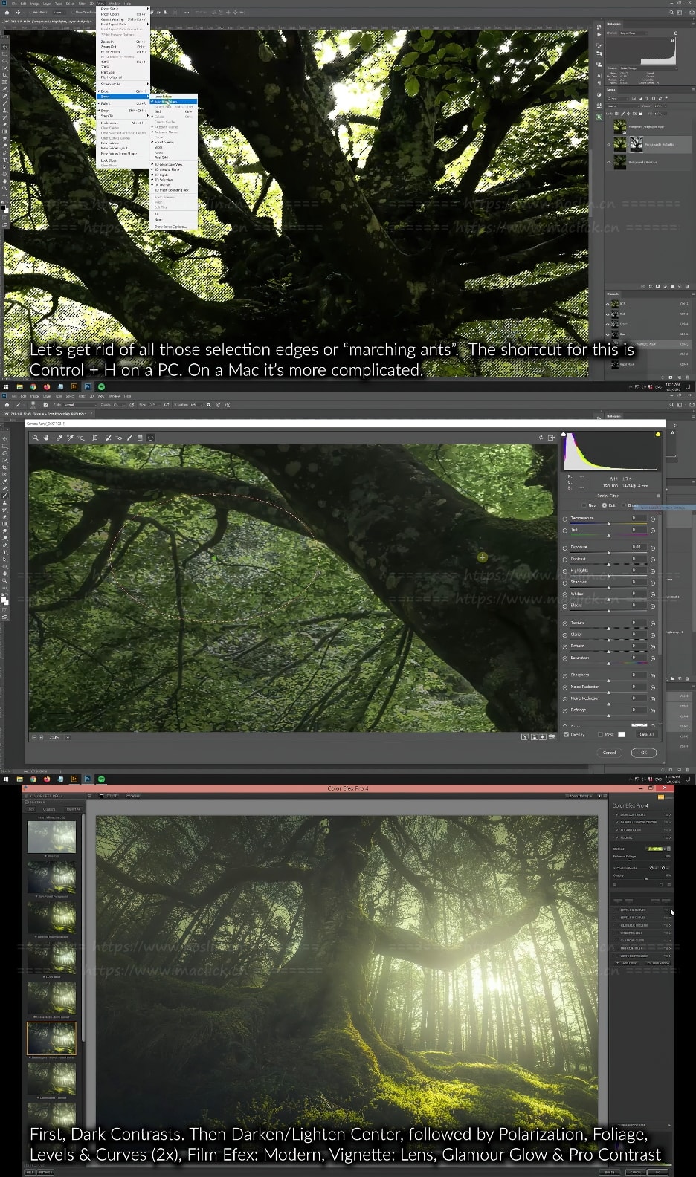Select the White Balance eyedropper in Camera Raw
696x1177 pixels.
[x=59, y=438]
